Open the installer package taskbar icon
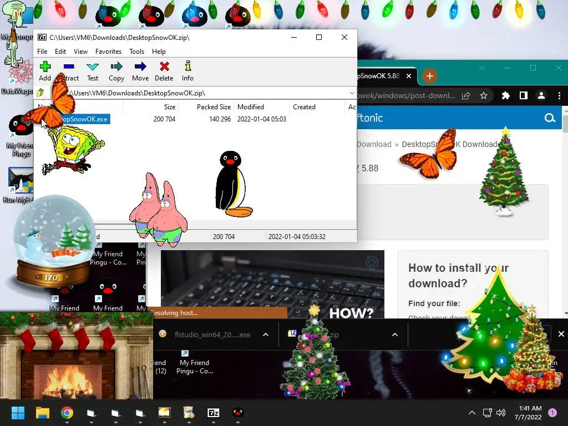568x426 pixels. click(x=189, y=413)
